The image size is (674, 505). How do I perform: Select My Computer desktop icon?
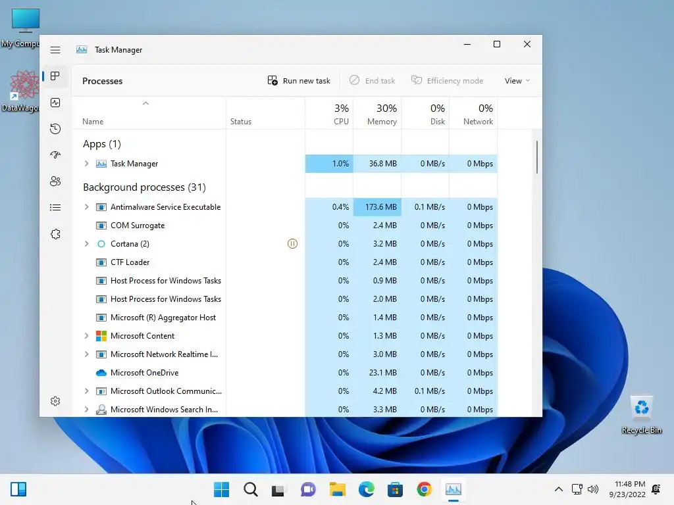pyautogui.click(x=20, y=28)
